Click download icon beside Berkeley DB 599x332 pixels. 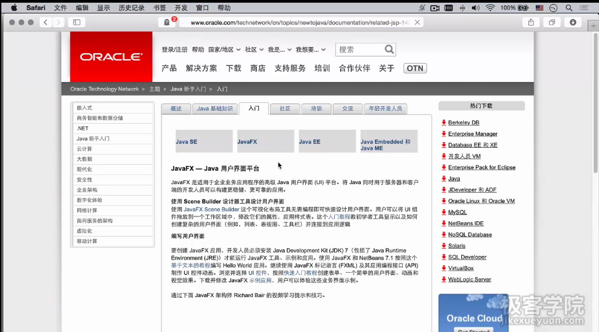[444, 122]
